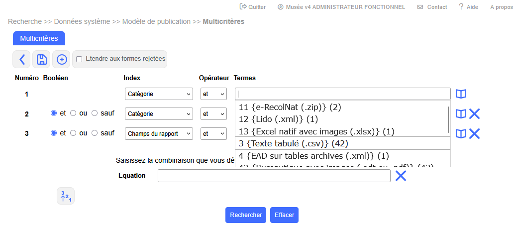Select the 'ou' radio in row 2
The height and width of the screenshot is (226, 515).
point(73,113)
